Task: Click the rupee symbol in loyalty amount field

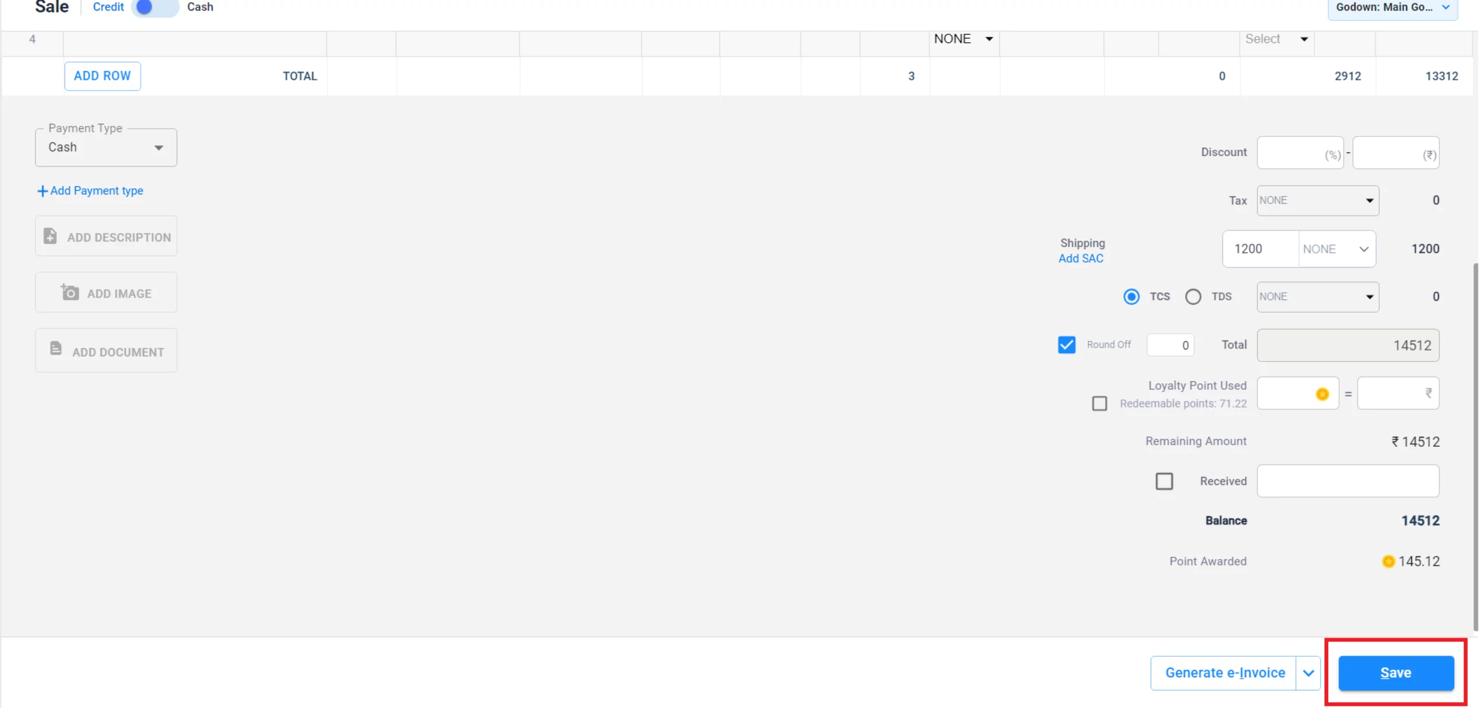Action: [1428, 393]
